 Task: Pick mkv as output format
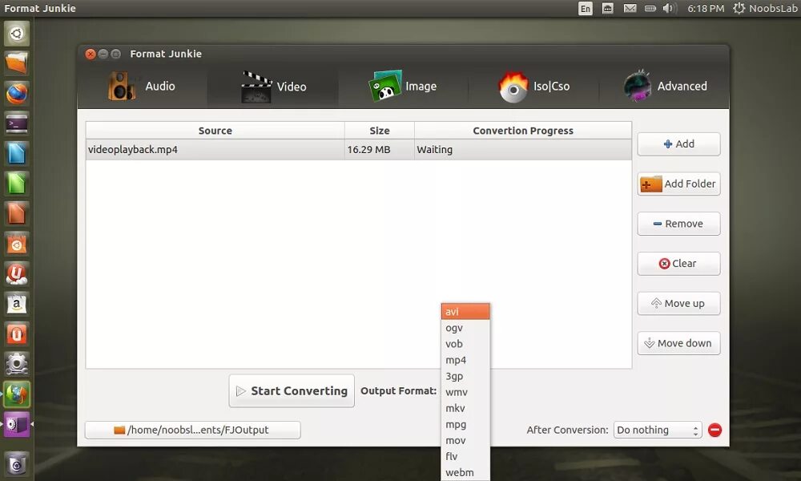465,408
